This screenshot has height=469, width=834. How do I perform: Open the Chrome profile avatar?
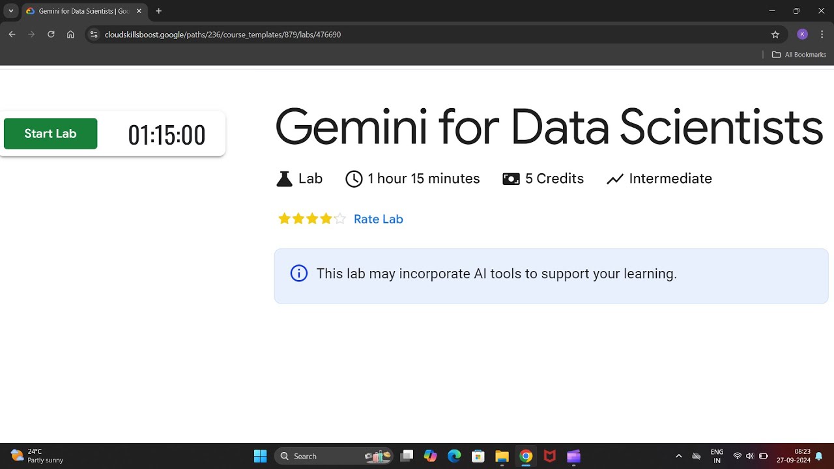point(803,35)
